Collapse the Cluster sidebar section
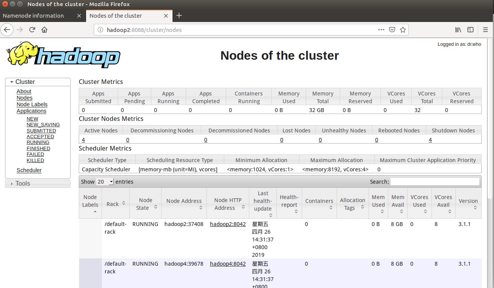The height and width of the screenshot is (288, 494). coord(38,82)
